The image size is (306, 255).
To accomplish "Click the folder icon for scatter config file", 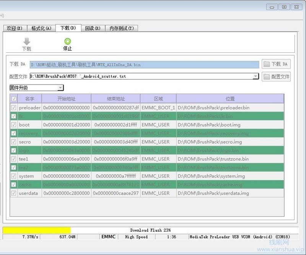I will [x=267, y=76].
